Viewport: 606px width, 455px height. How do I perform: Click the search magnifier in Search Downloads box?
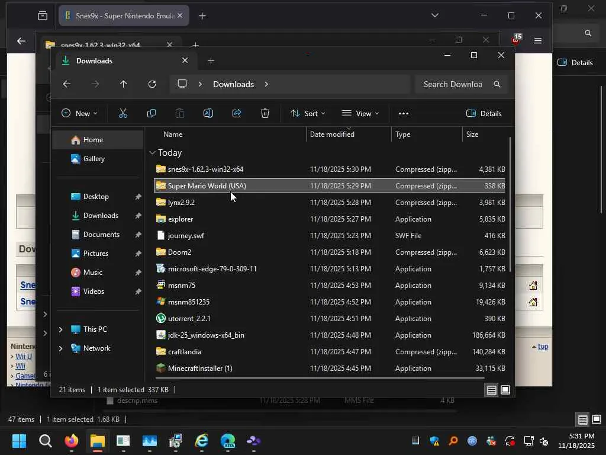coord(497,84)
